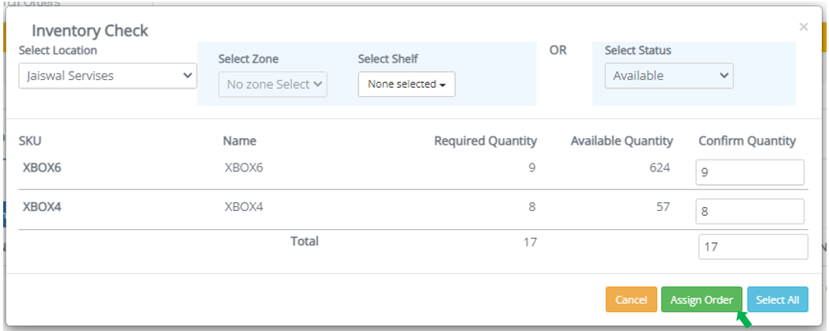Open the Select Status dropdown
The width and height of the screenshot is (829, 331).
pyautogui.click(x=668, y=76)
